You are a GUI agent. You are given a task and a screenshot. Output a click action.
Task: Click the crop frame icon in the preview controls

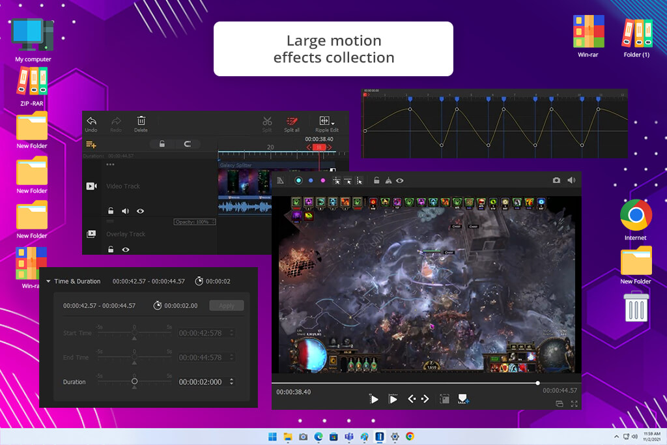point(444,399)
